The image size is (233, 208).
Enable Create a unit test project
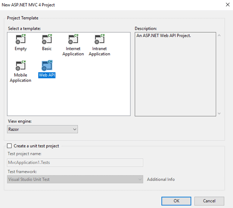(10, 146)
